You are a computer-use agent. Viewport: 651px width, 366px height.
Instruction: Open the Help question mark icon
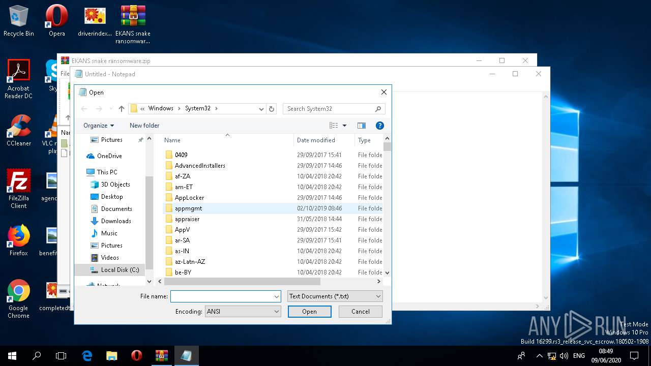(x=379, y=126)
